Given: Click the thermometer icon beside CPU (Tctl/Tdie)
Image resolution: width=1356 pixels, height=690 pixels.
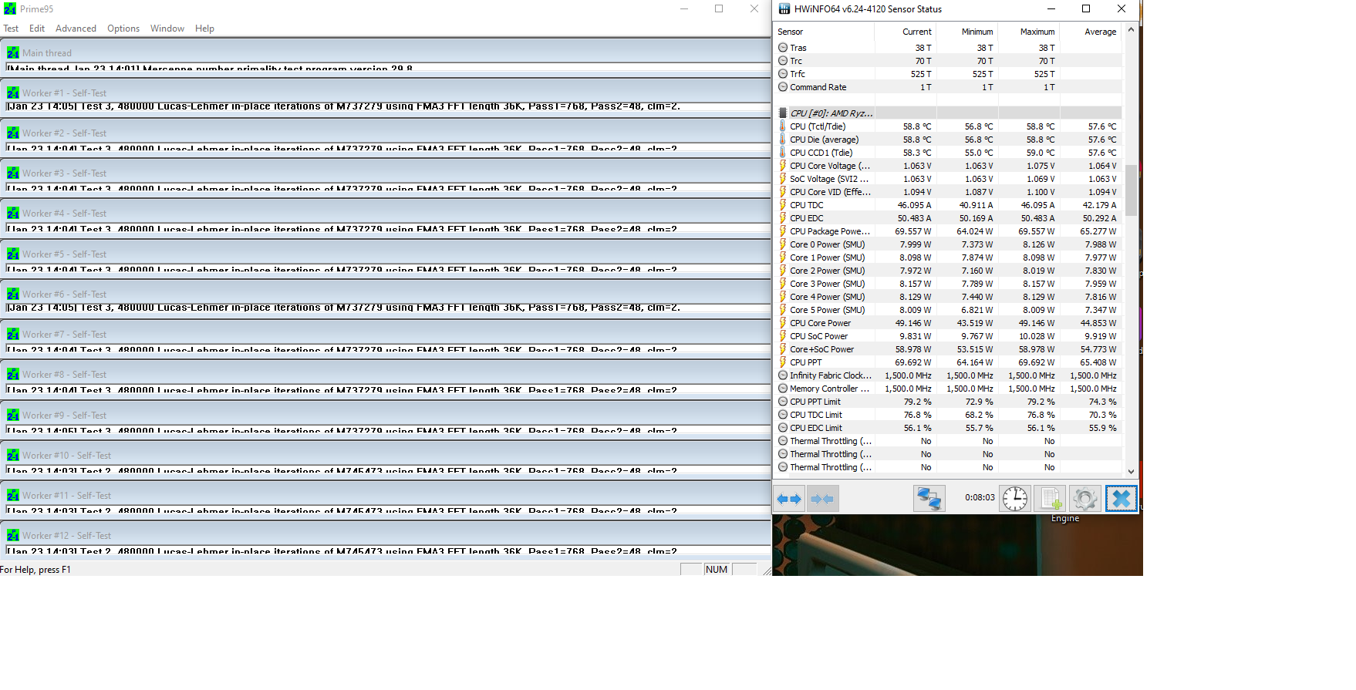Looking at the screenshot, I should [783, 126].
